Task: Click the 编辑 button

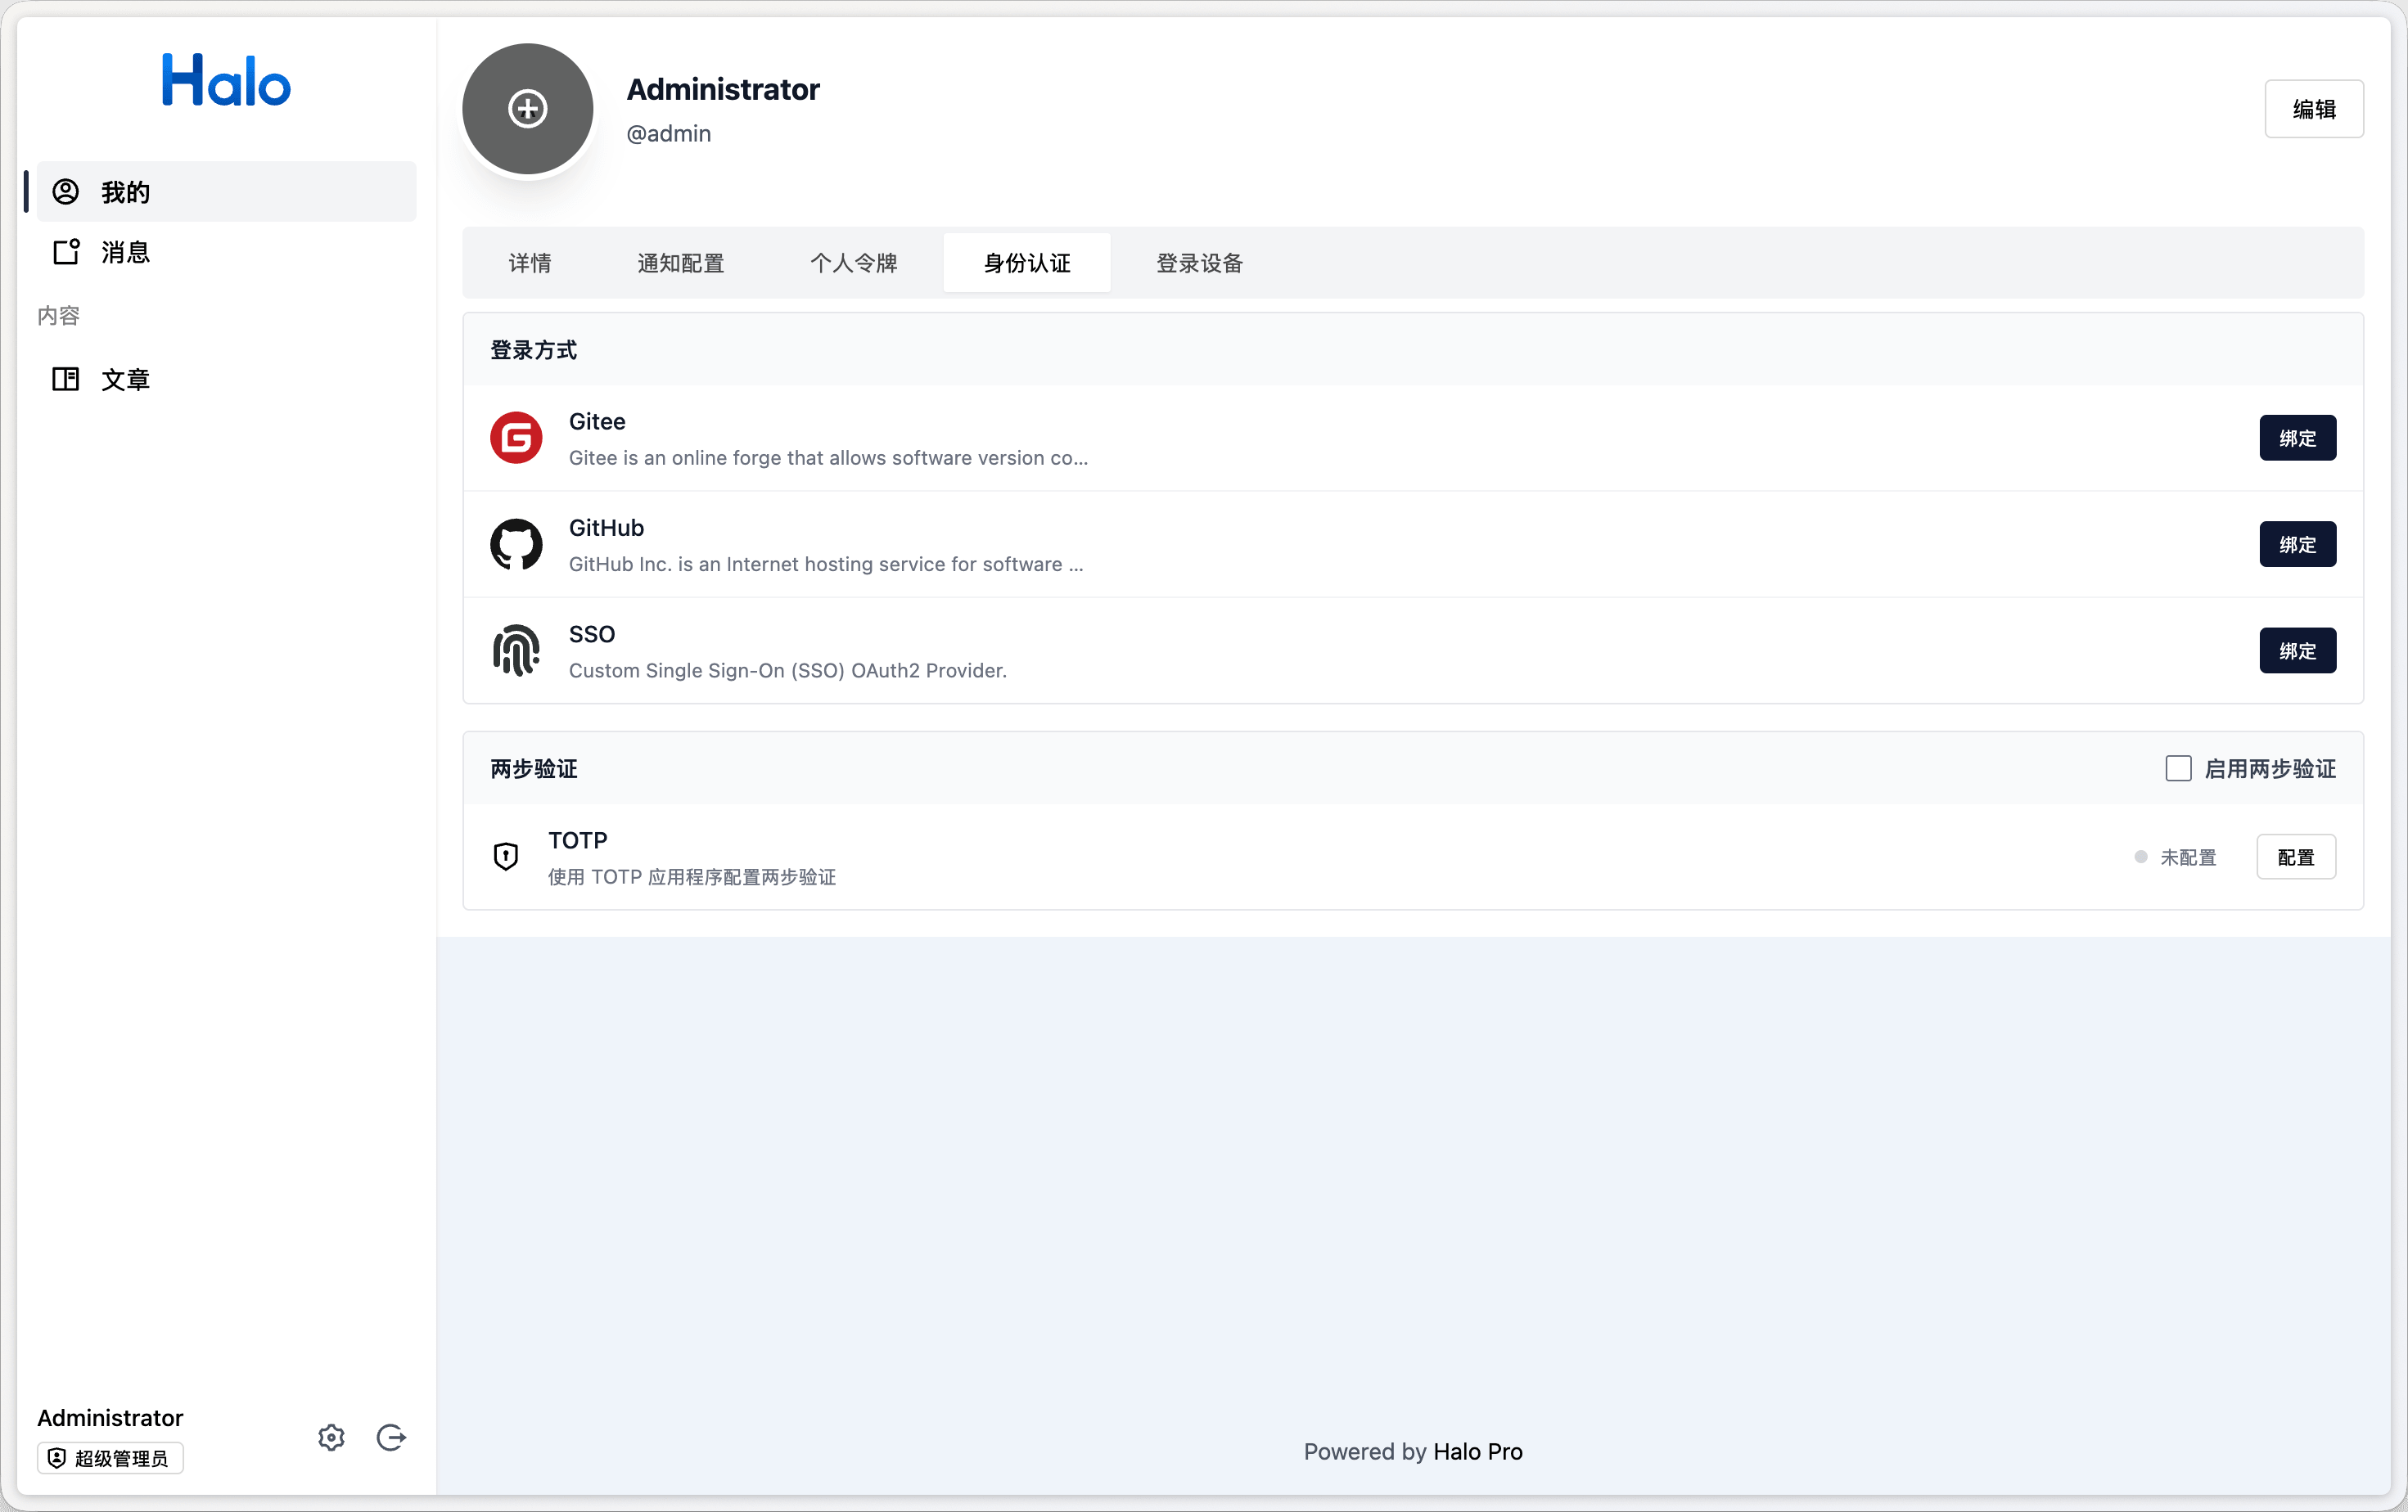Action: pos(2313,109)
